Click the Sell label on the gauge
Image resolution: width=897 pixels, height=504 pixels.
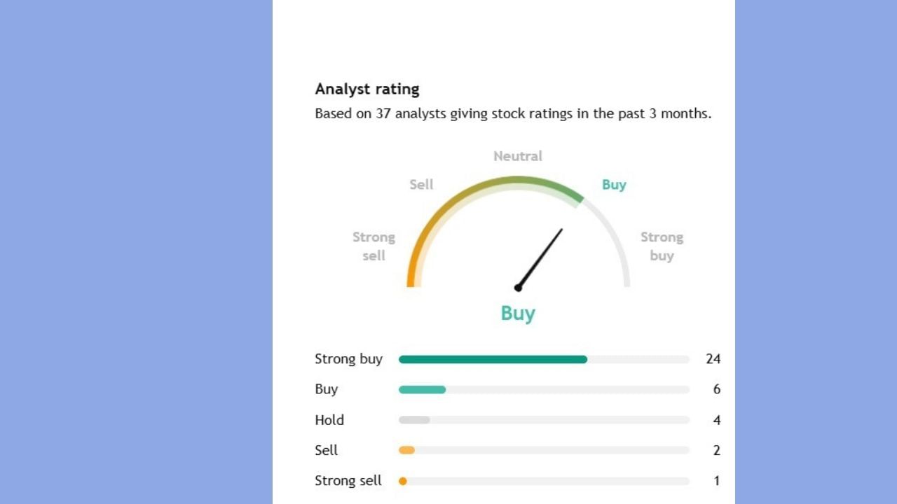(421, 185)
